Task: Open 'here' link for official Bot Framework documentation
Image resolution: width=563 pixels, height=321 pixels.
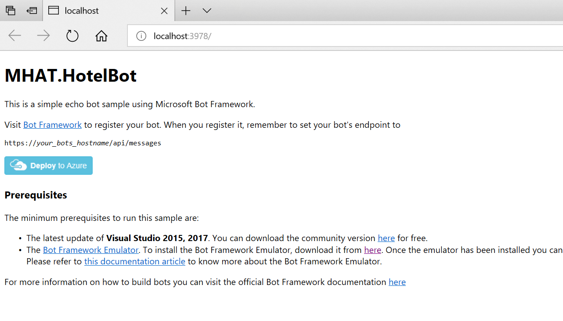Action: (x=397, y=282)
